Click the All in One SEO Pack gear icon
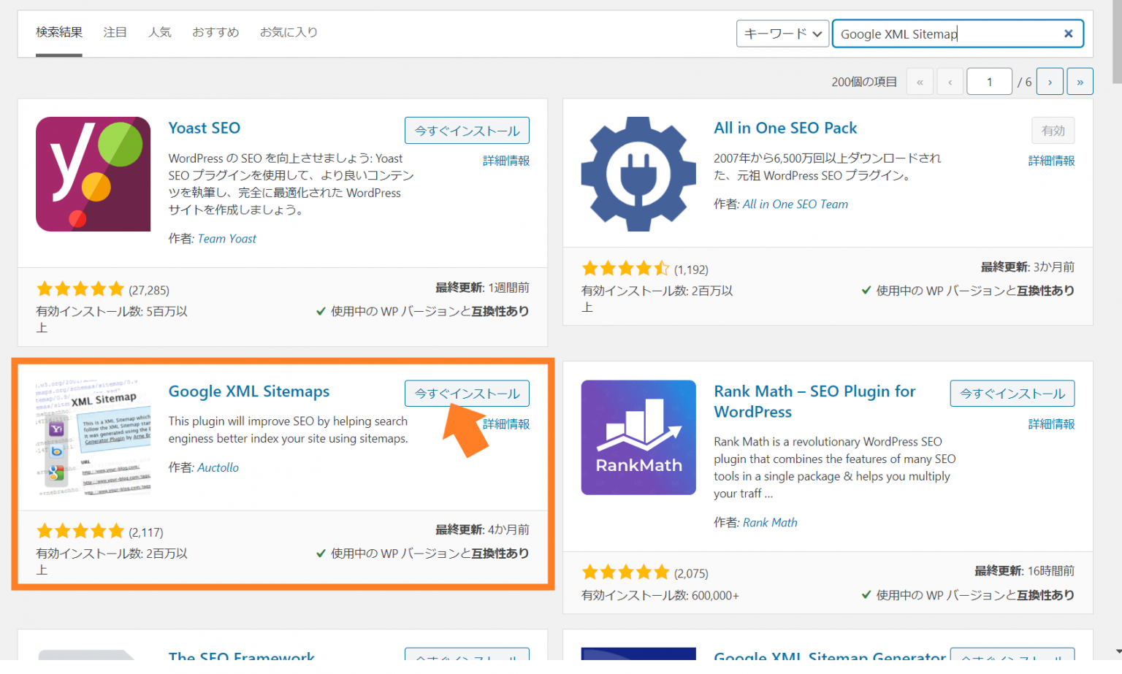The height and width of the screenshot is (674, 1122). tap(638, 174)
